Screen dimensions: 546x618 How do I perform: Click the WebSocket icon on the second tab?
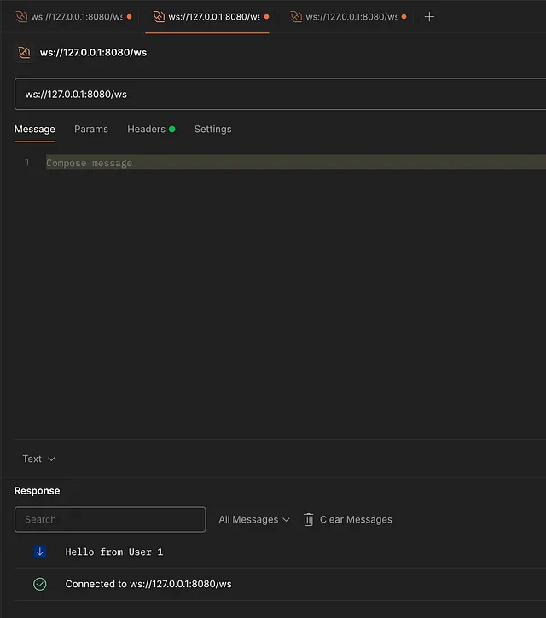click(159, 17)
